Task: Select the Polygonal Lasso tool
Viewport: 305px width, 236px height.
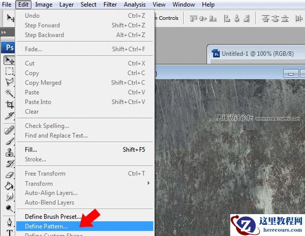Action: [9, 82]
